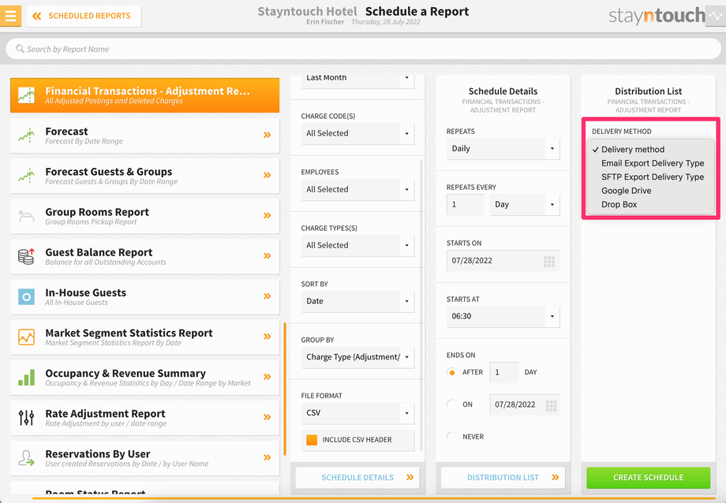Click the Forecast report graph icon
The height and width of the screenshot is (503, 726).
[x=26, y=135]
